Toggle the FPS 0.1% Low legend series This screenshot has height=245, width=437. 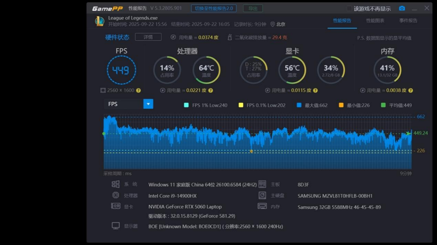pos(241,105)
